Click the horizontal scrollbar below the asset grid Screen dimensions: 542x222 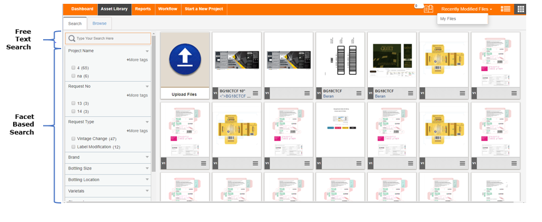289,202
